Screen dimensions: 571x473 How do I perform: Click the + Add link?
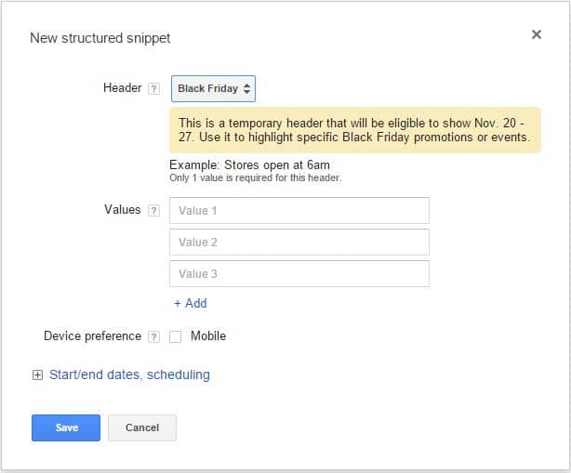[190, 303]
